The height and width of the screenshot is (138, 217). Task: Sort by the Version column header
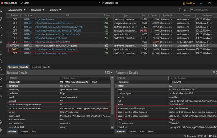tap(28, 15)
